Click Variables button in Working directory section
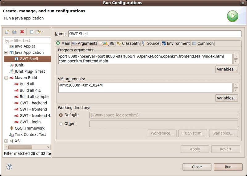The width and height of the screenshot is (247, 176). tap(223, 133)
